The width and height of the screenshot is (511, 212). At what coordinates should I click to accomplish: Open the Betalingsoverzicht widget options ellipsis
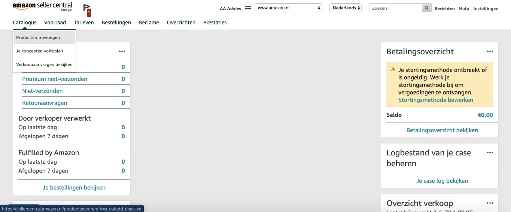click(490, 51)
